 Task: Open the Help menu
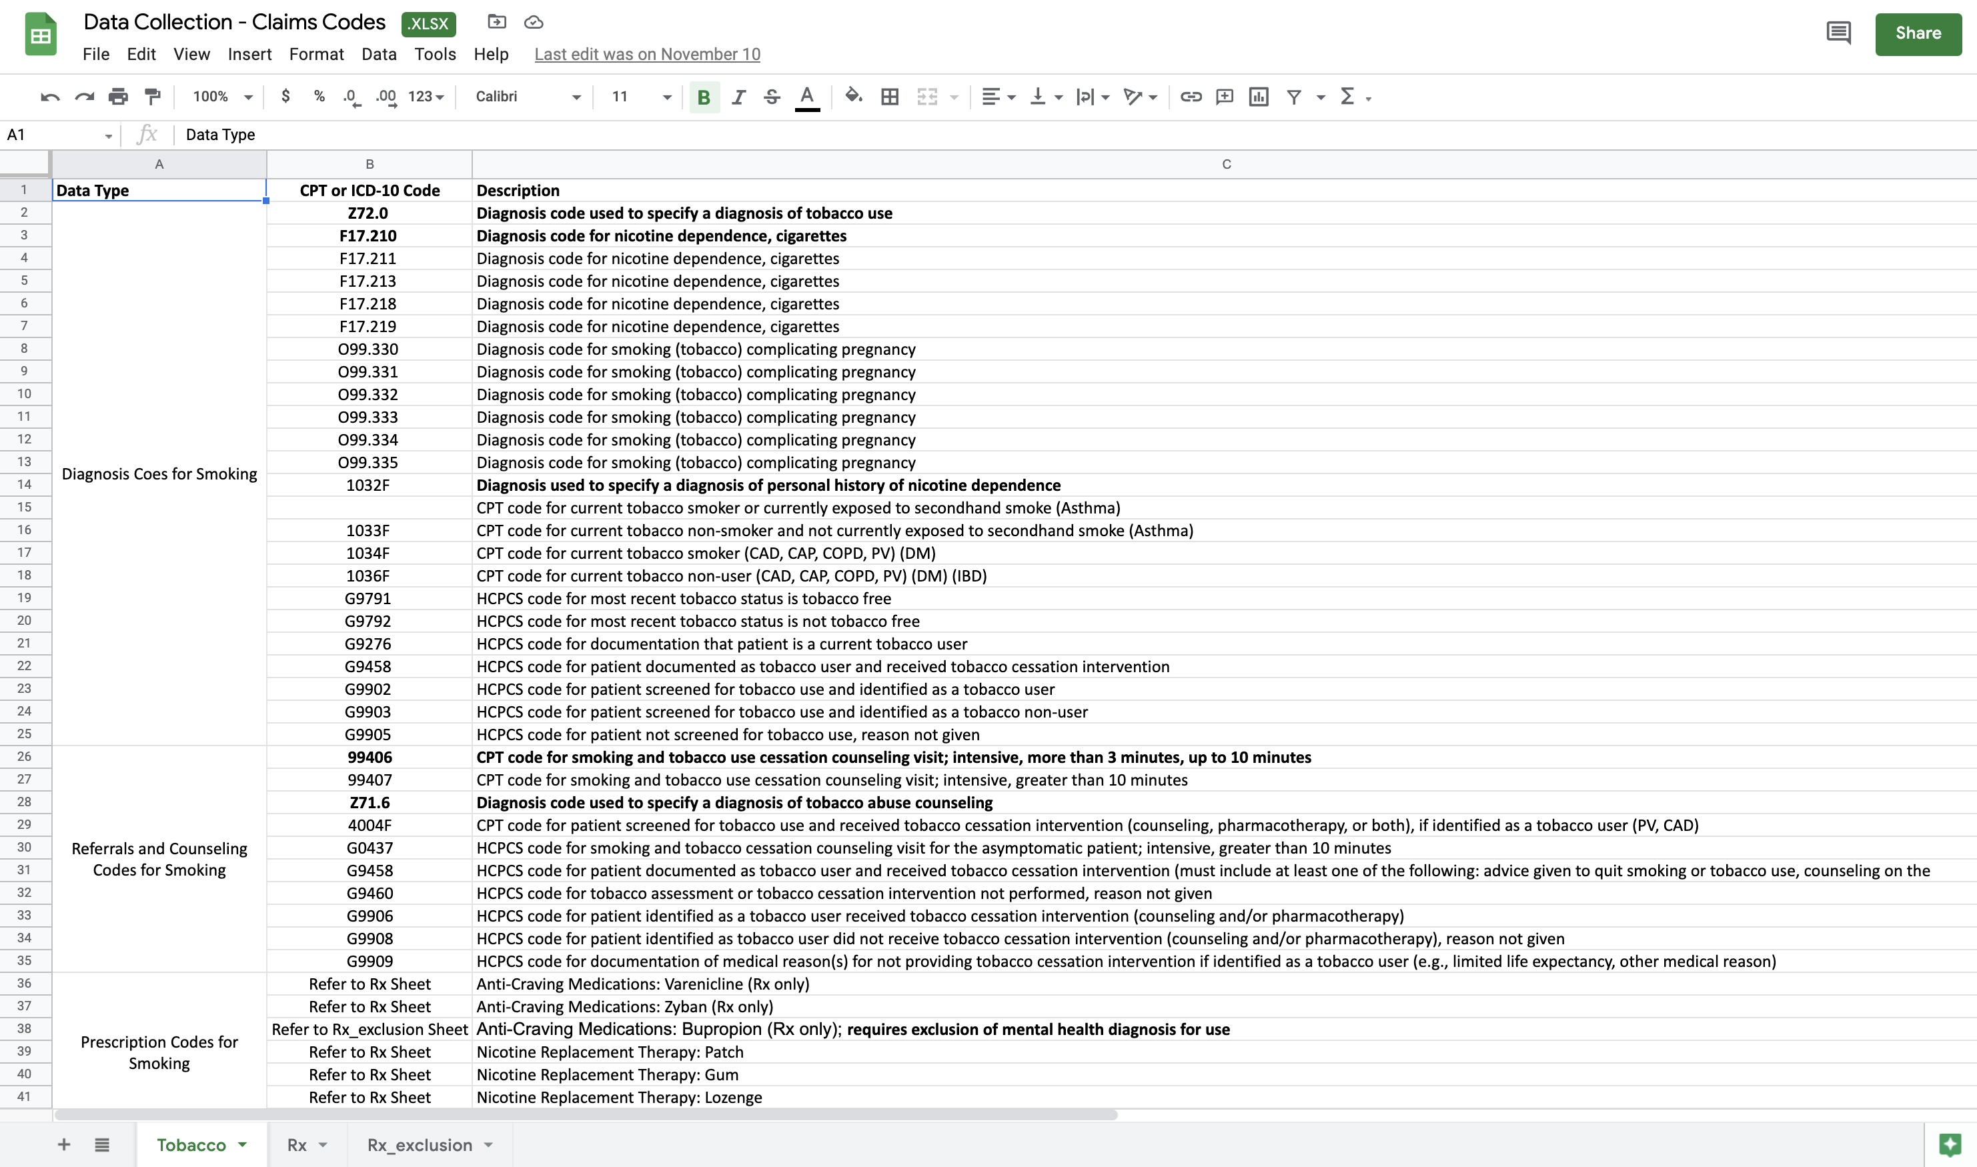491,54
